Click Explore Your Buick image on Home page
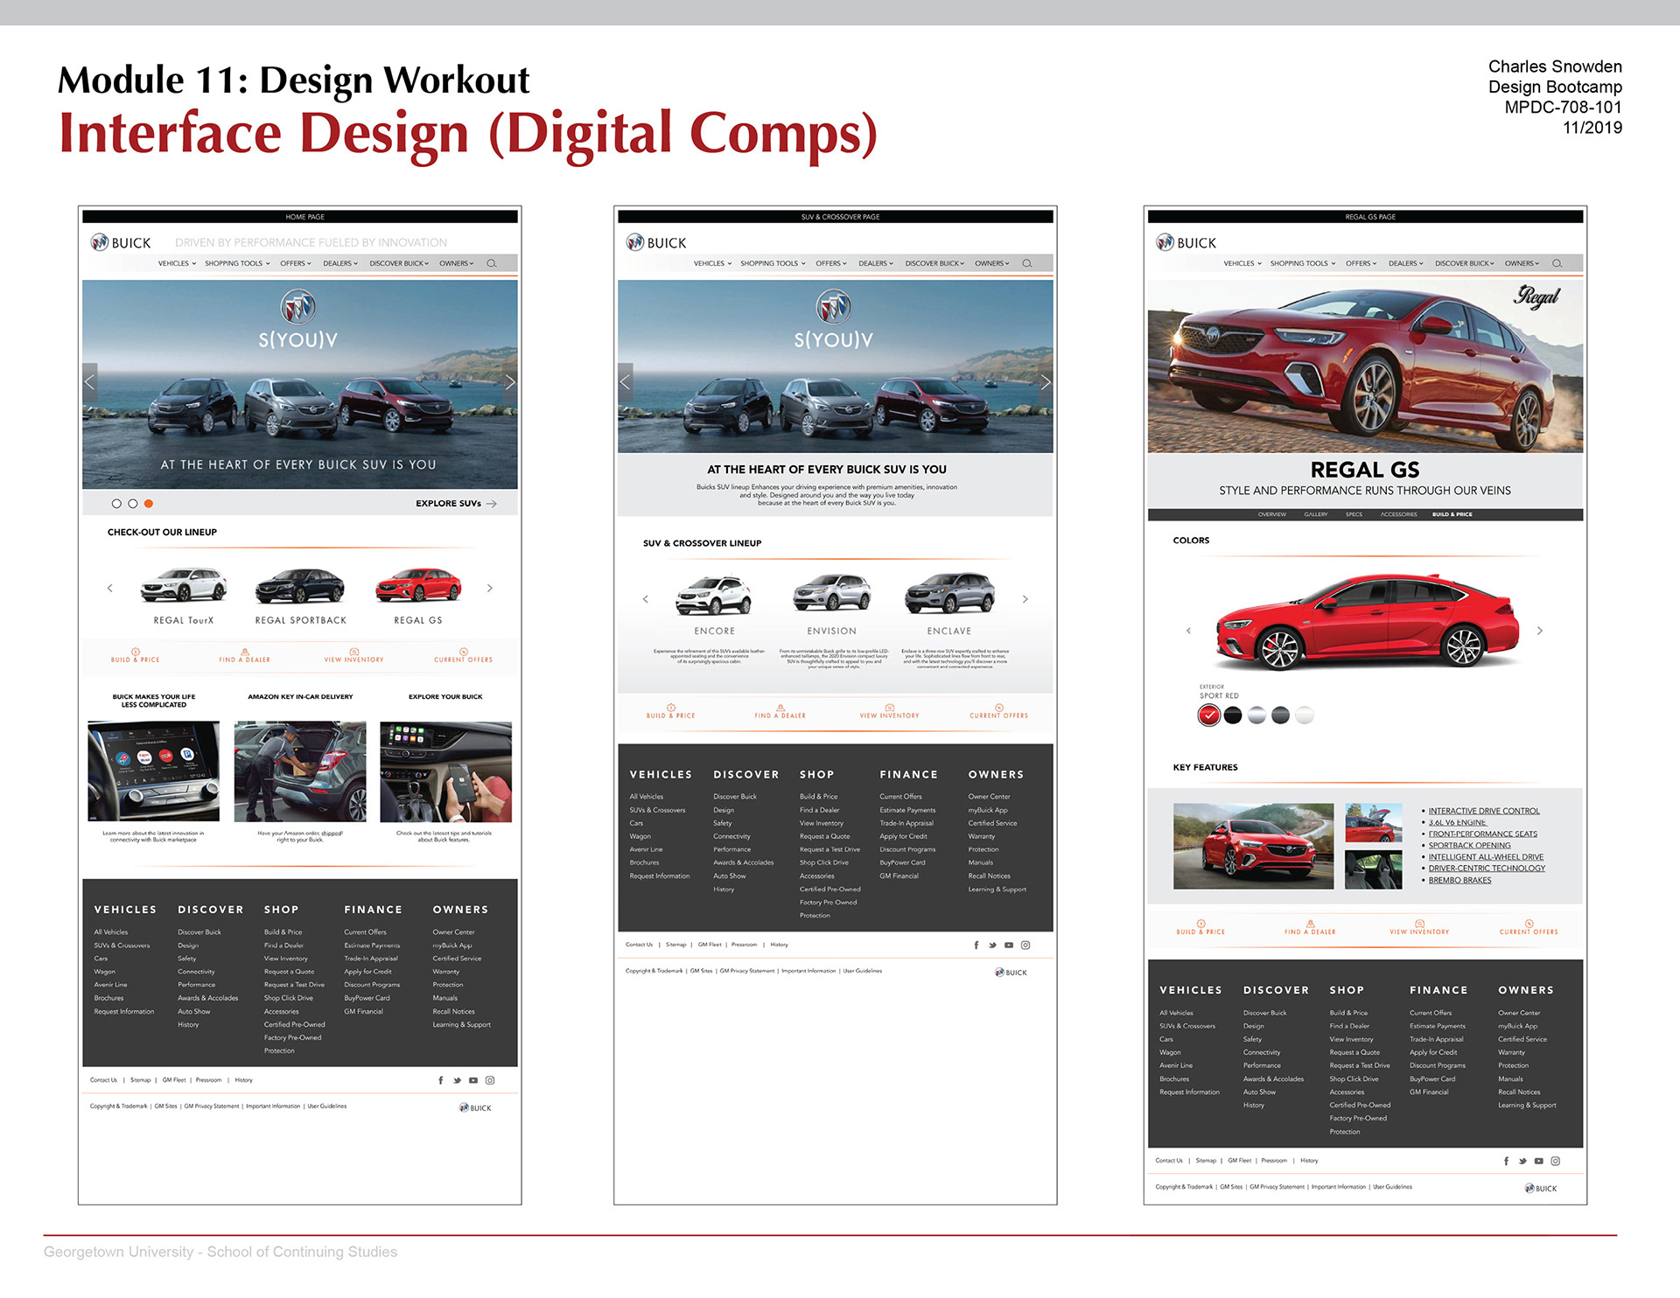This screenshot has width=1680, height=1298. click(446, 771)
